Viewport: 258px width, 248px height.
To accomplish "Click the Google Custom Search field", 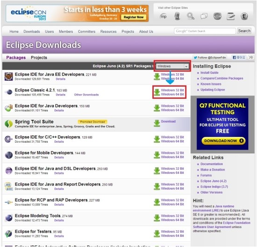I will pyautogui.click(x=205, y=31).
